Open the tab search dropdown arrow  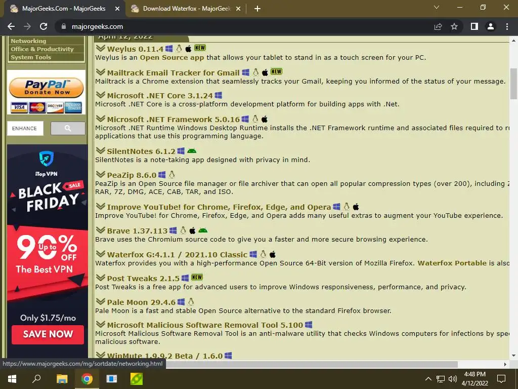point(437,7)
